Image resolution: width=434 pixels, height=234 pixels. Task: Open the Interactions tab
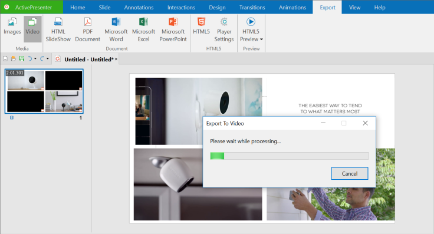(181, 8)
